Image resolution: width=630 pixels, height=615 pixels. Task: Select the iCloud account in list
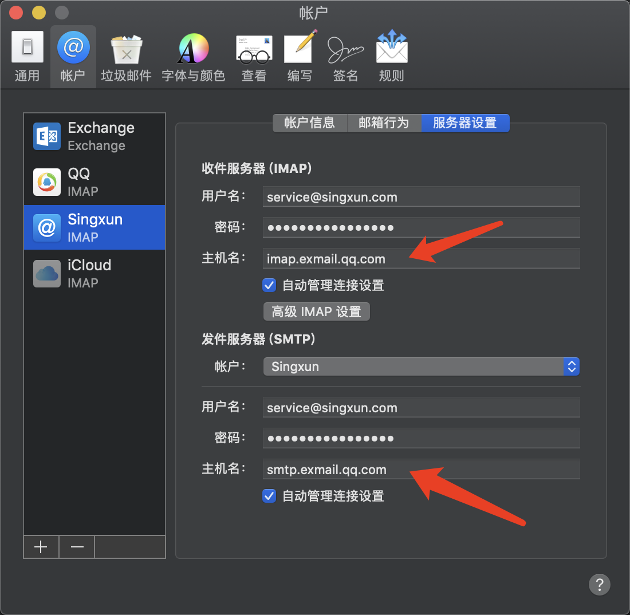(94, 273)
